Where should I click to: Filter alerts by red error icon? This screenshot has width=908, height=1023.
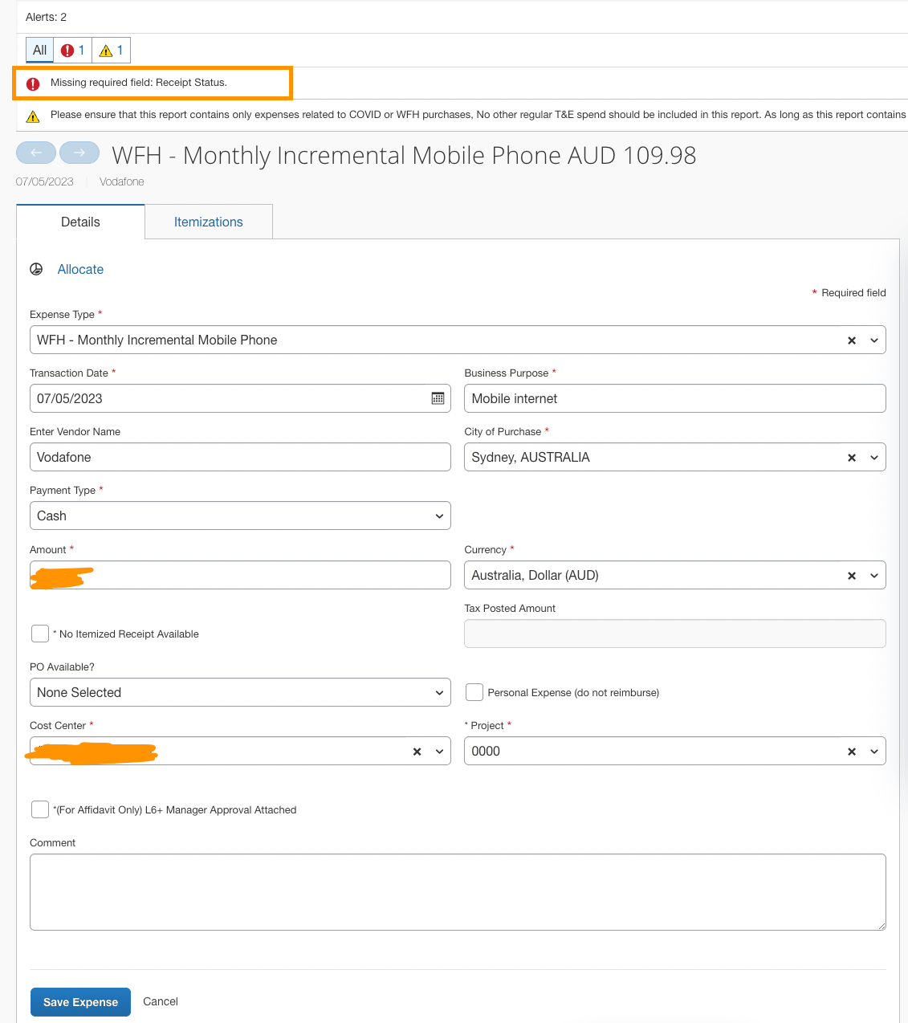[x=72, y=50]
